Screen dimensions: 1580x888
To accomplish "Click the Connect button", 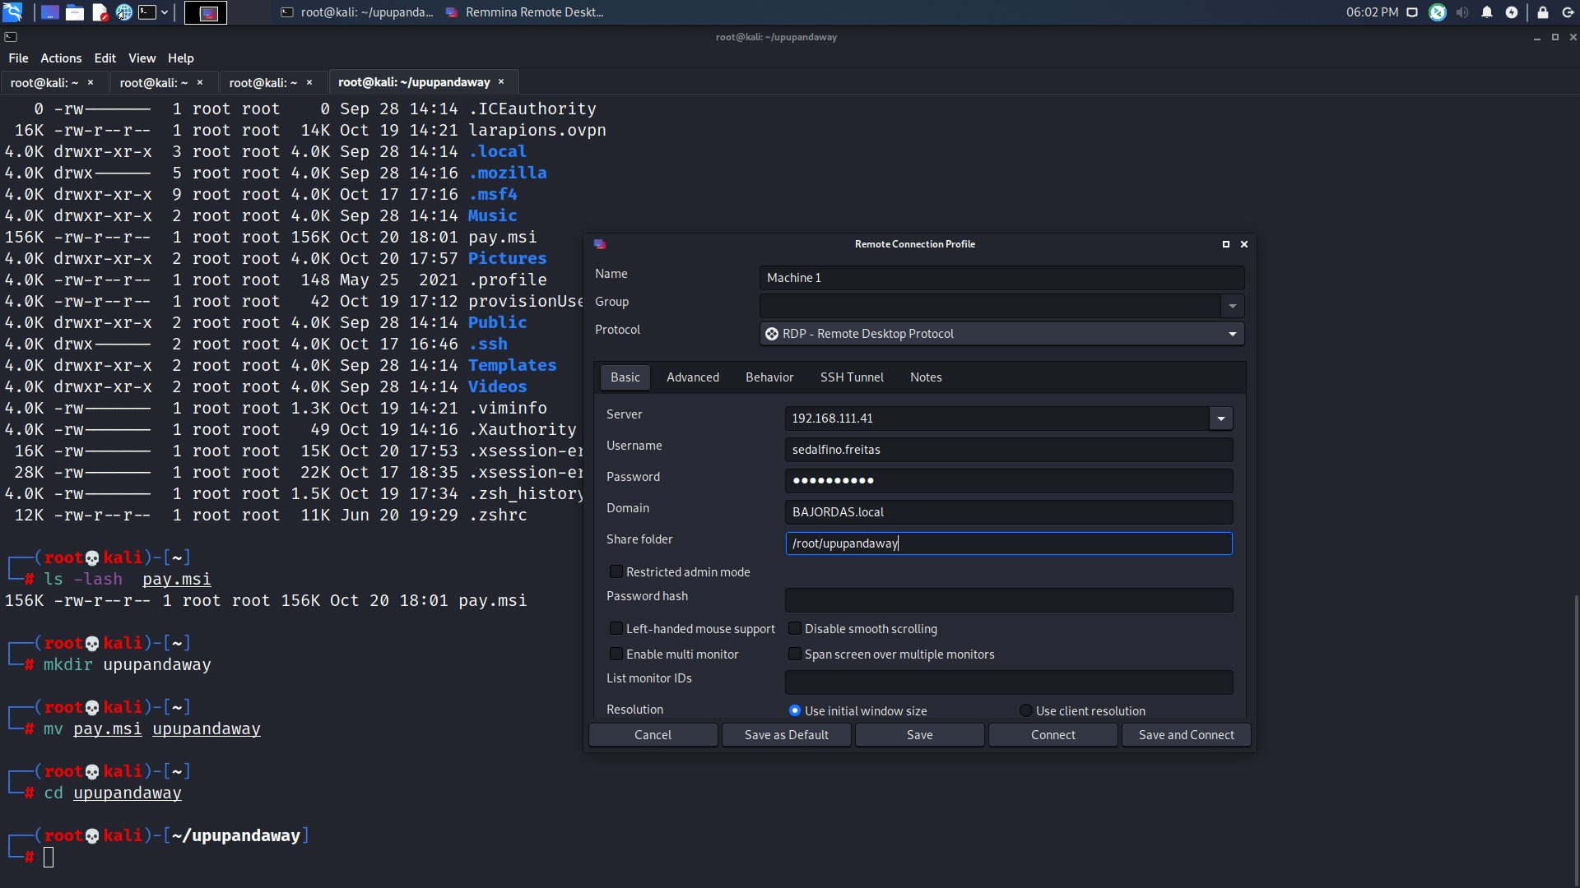I will coord(1052,734).
